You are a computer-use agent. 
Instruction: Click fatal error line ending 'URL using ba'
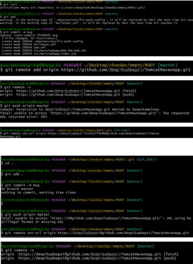click(96, 218)
